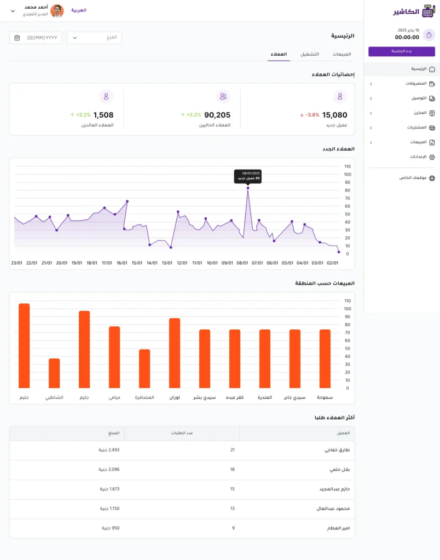Image resolution: width=440 pixels, height=560 pixels.
Task: Click the stopwatch icon above the session timer
Action: [429, 34]
